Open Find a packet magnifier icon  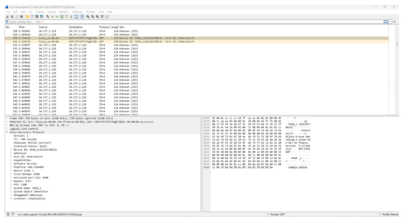(x=47, y=17)
